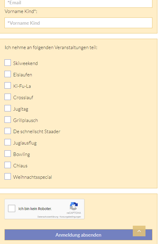164x244 pixels.
Task: Toggle the Grillplausch checkbox
Action: point(8,120)
